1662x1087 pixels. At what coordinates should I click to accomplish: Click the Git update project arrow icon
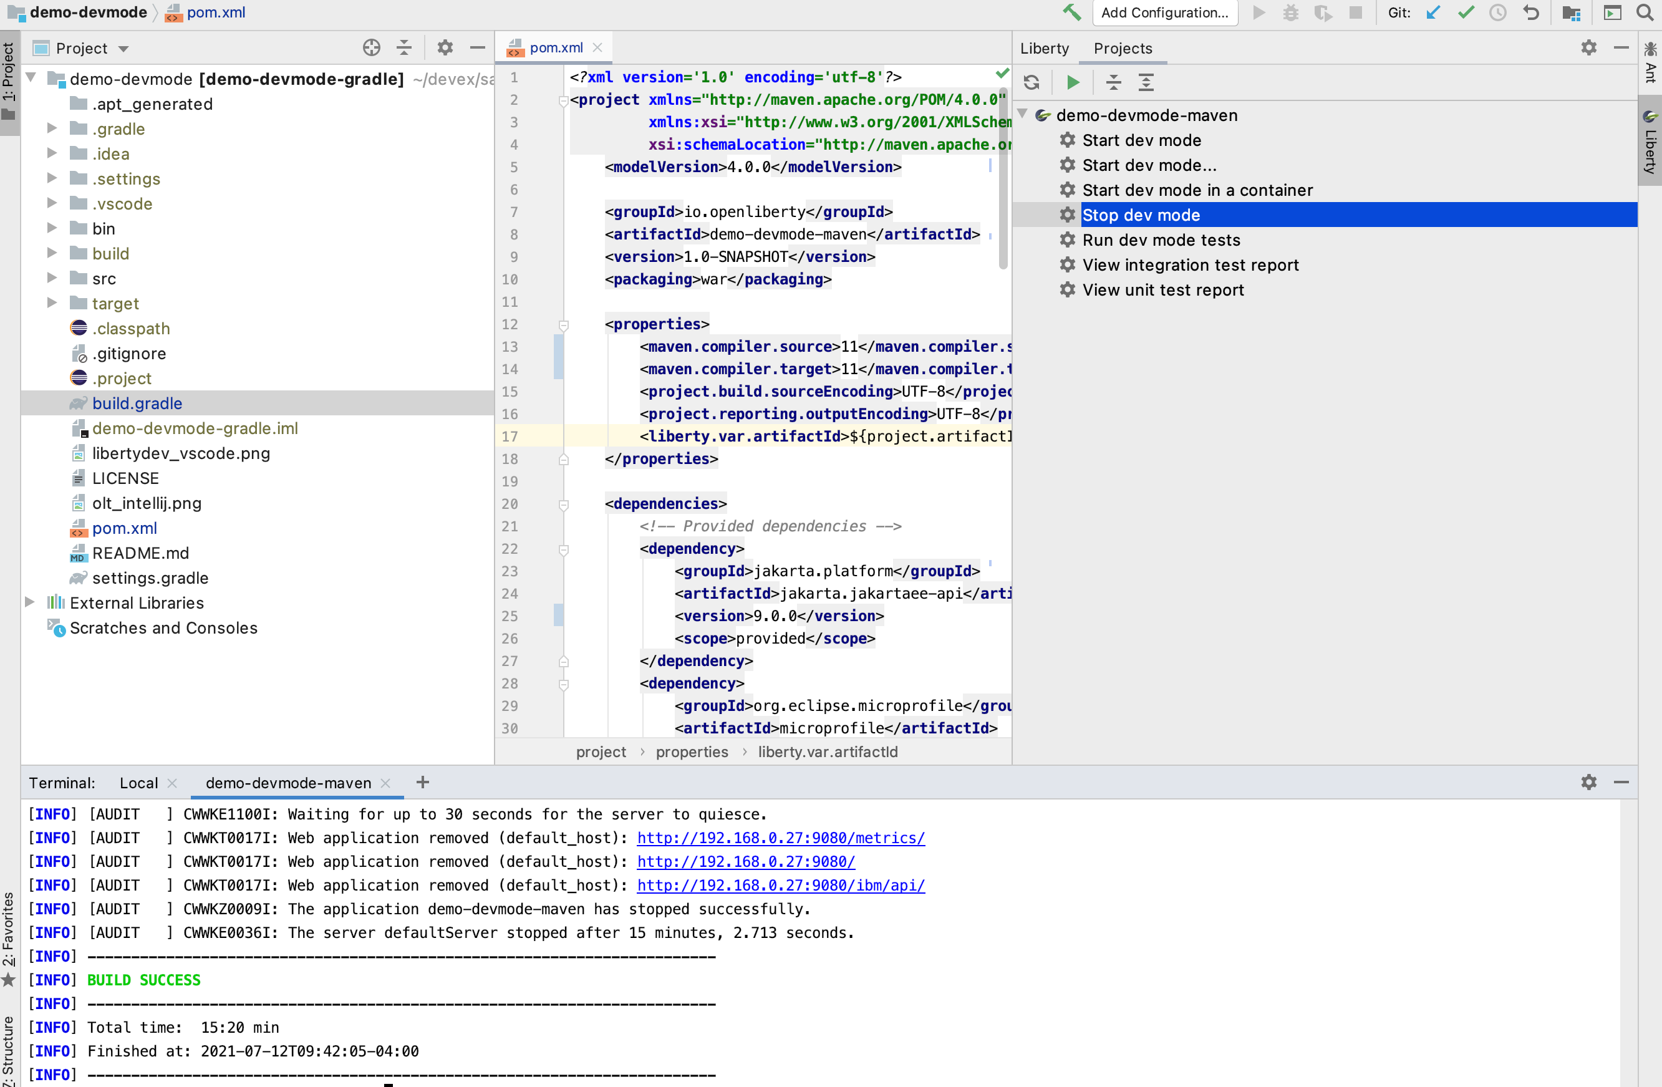(1433, 12)
